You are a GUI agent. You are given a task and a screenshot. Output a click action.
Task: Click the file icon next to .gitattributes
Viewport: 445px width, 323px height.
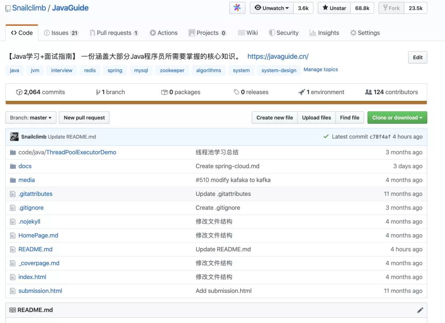(12, 194)
